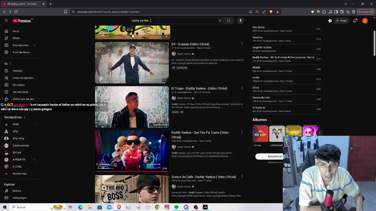This screenshot has width=376, height=211.
Task: Open Videojuegos under Explorar
Action: click(x=19, y=198)
